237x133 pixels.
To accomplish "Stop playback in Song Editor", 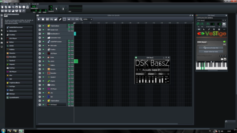I will pos(43,19).
